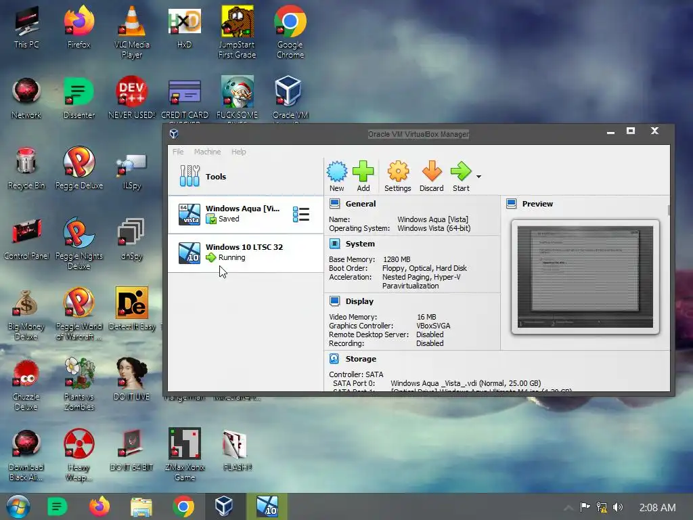Click the Storage section header
The height and width of the screenshot is (520, 693).
361,359
